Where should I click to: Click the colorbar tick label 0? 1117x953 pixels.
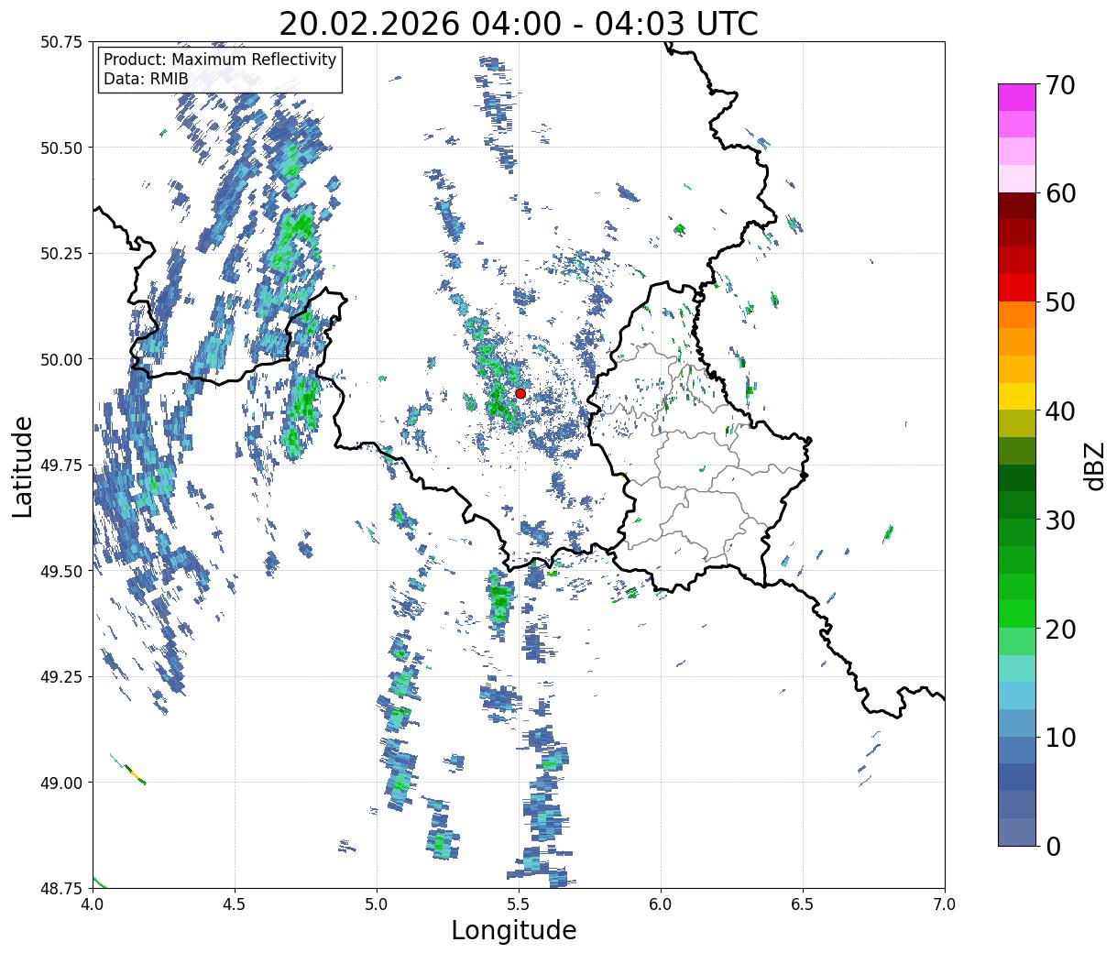click(1052, 846)
